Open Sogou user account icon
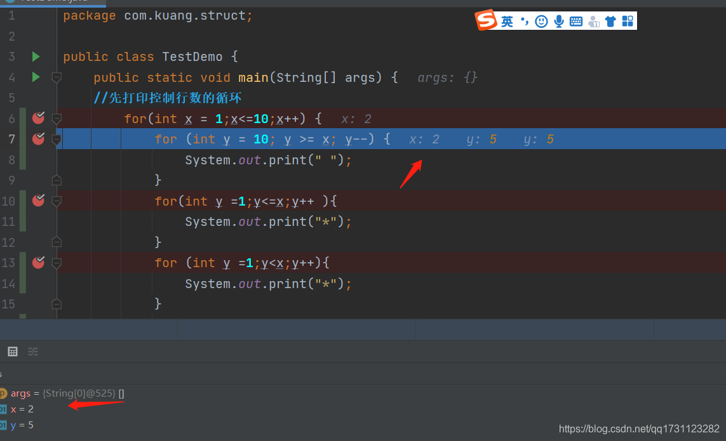This screenshot has height=441, width=726. 594,22
